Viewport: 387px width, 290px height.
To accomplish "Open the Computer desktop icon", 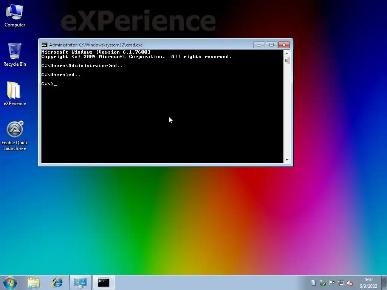I will [x=15, y=16].
